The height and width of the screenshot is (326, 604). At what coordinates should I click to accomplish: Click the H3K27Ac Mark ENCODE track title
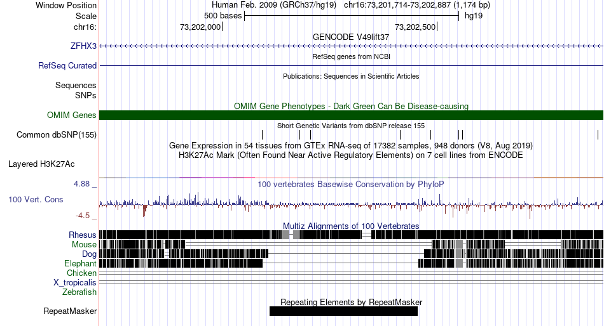[351, 155]
